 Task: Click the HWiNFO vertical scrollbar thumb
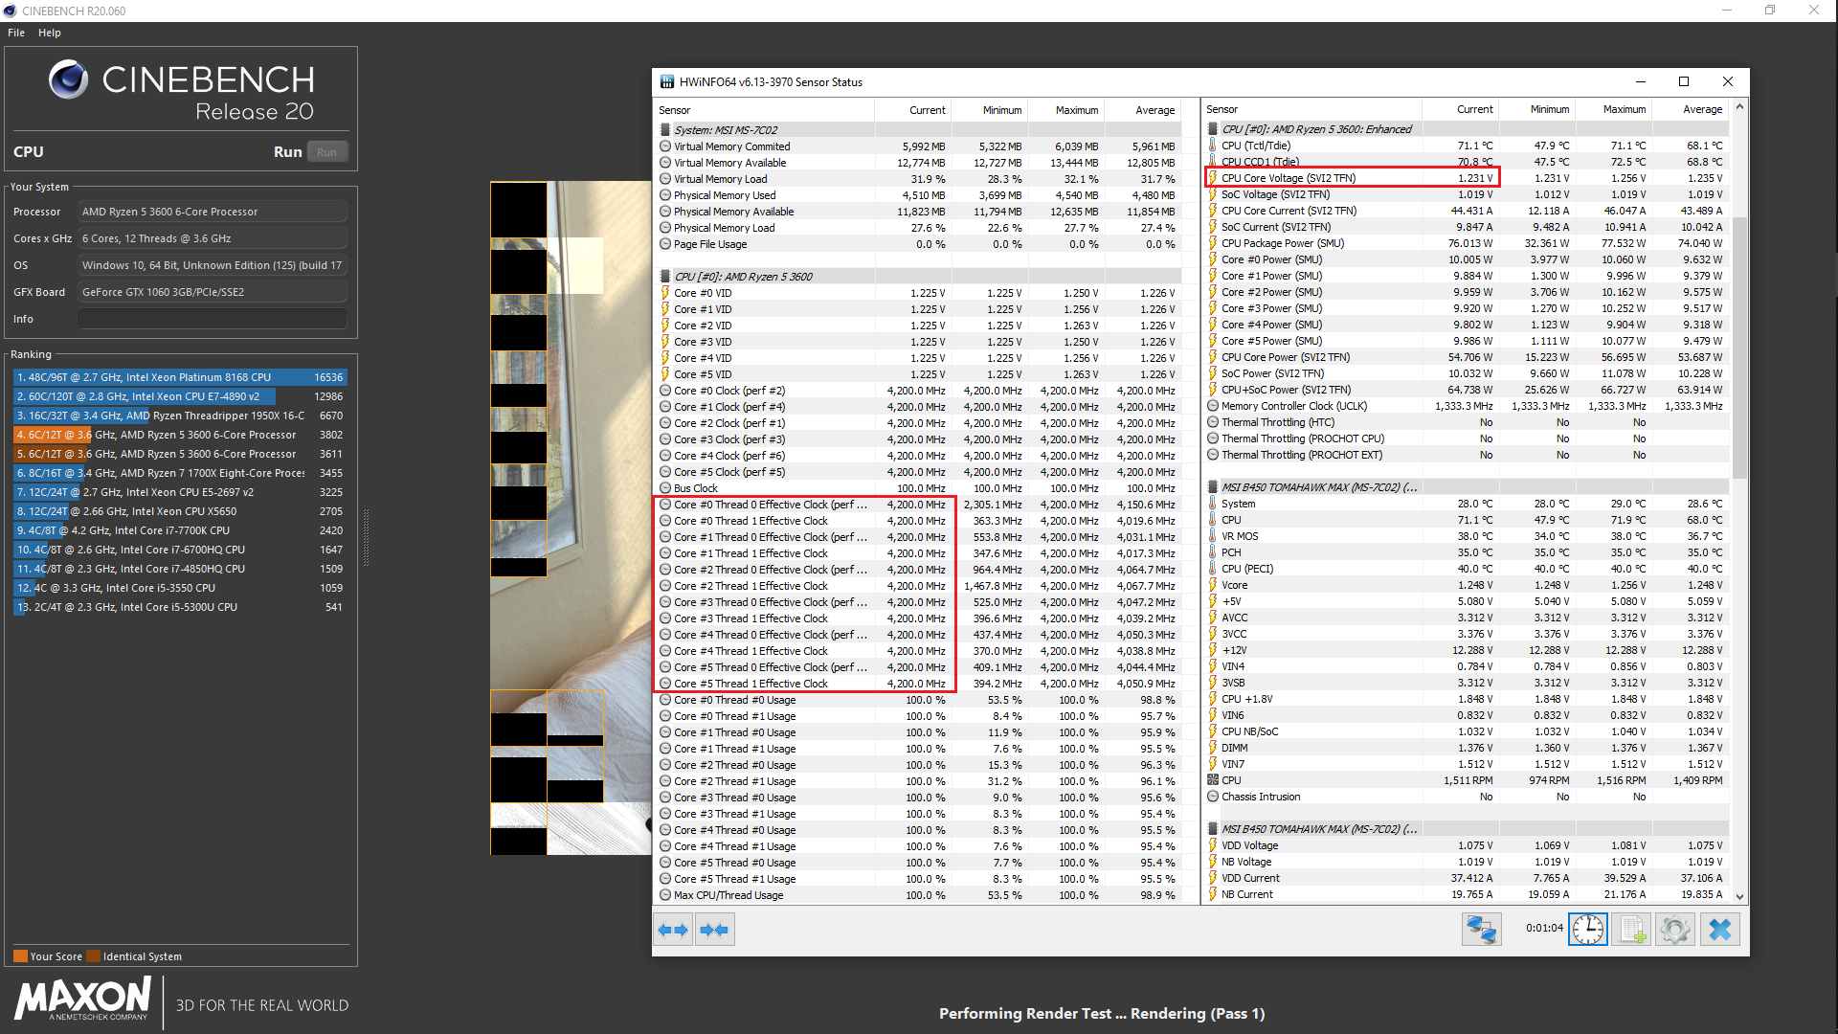pyautogui.click(x=1740, y=347)
